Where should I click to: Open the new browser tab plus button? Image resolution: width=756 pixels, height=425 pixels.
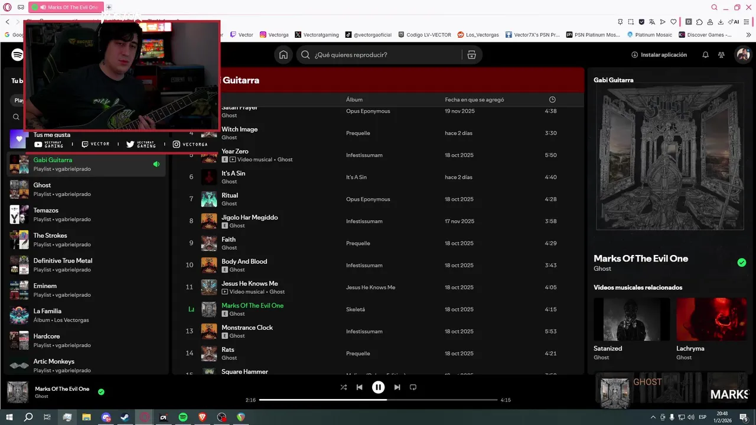[109, 7]
